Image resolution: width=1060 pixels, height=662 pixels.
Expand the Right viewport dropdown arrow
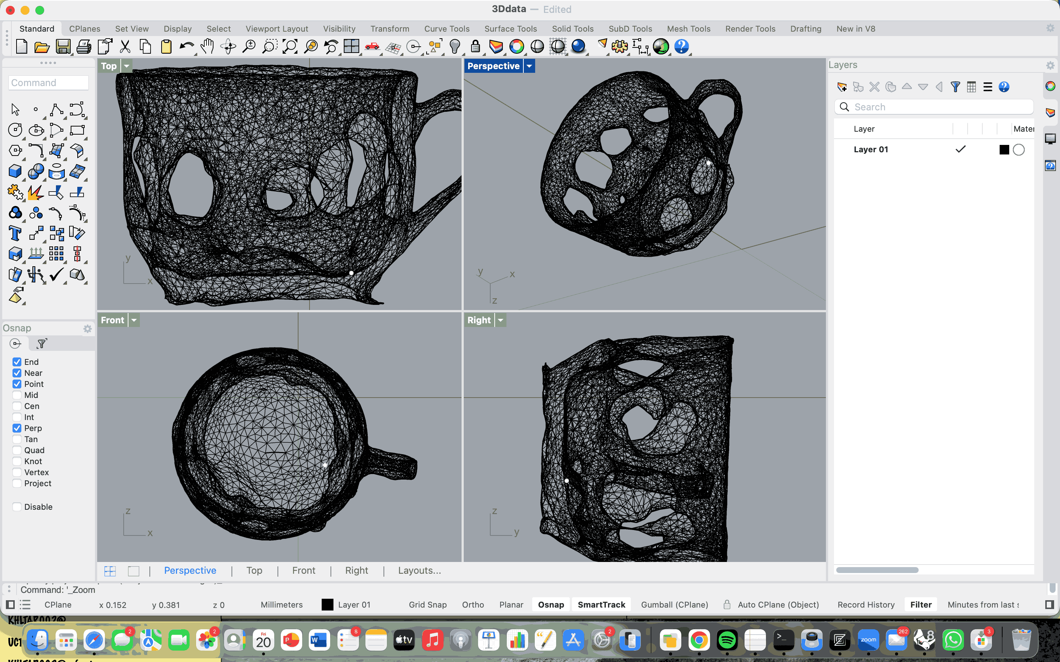pyautogui.click(x=501, y=320)
